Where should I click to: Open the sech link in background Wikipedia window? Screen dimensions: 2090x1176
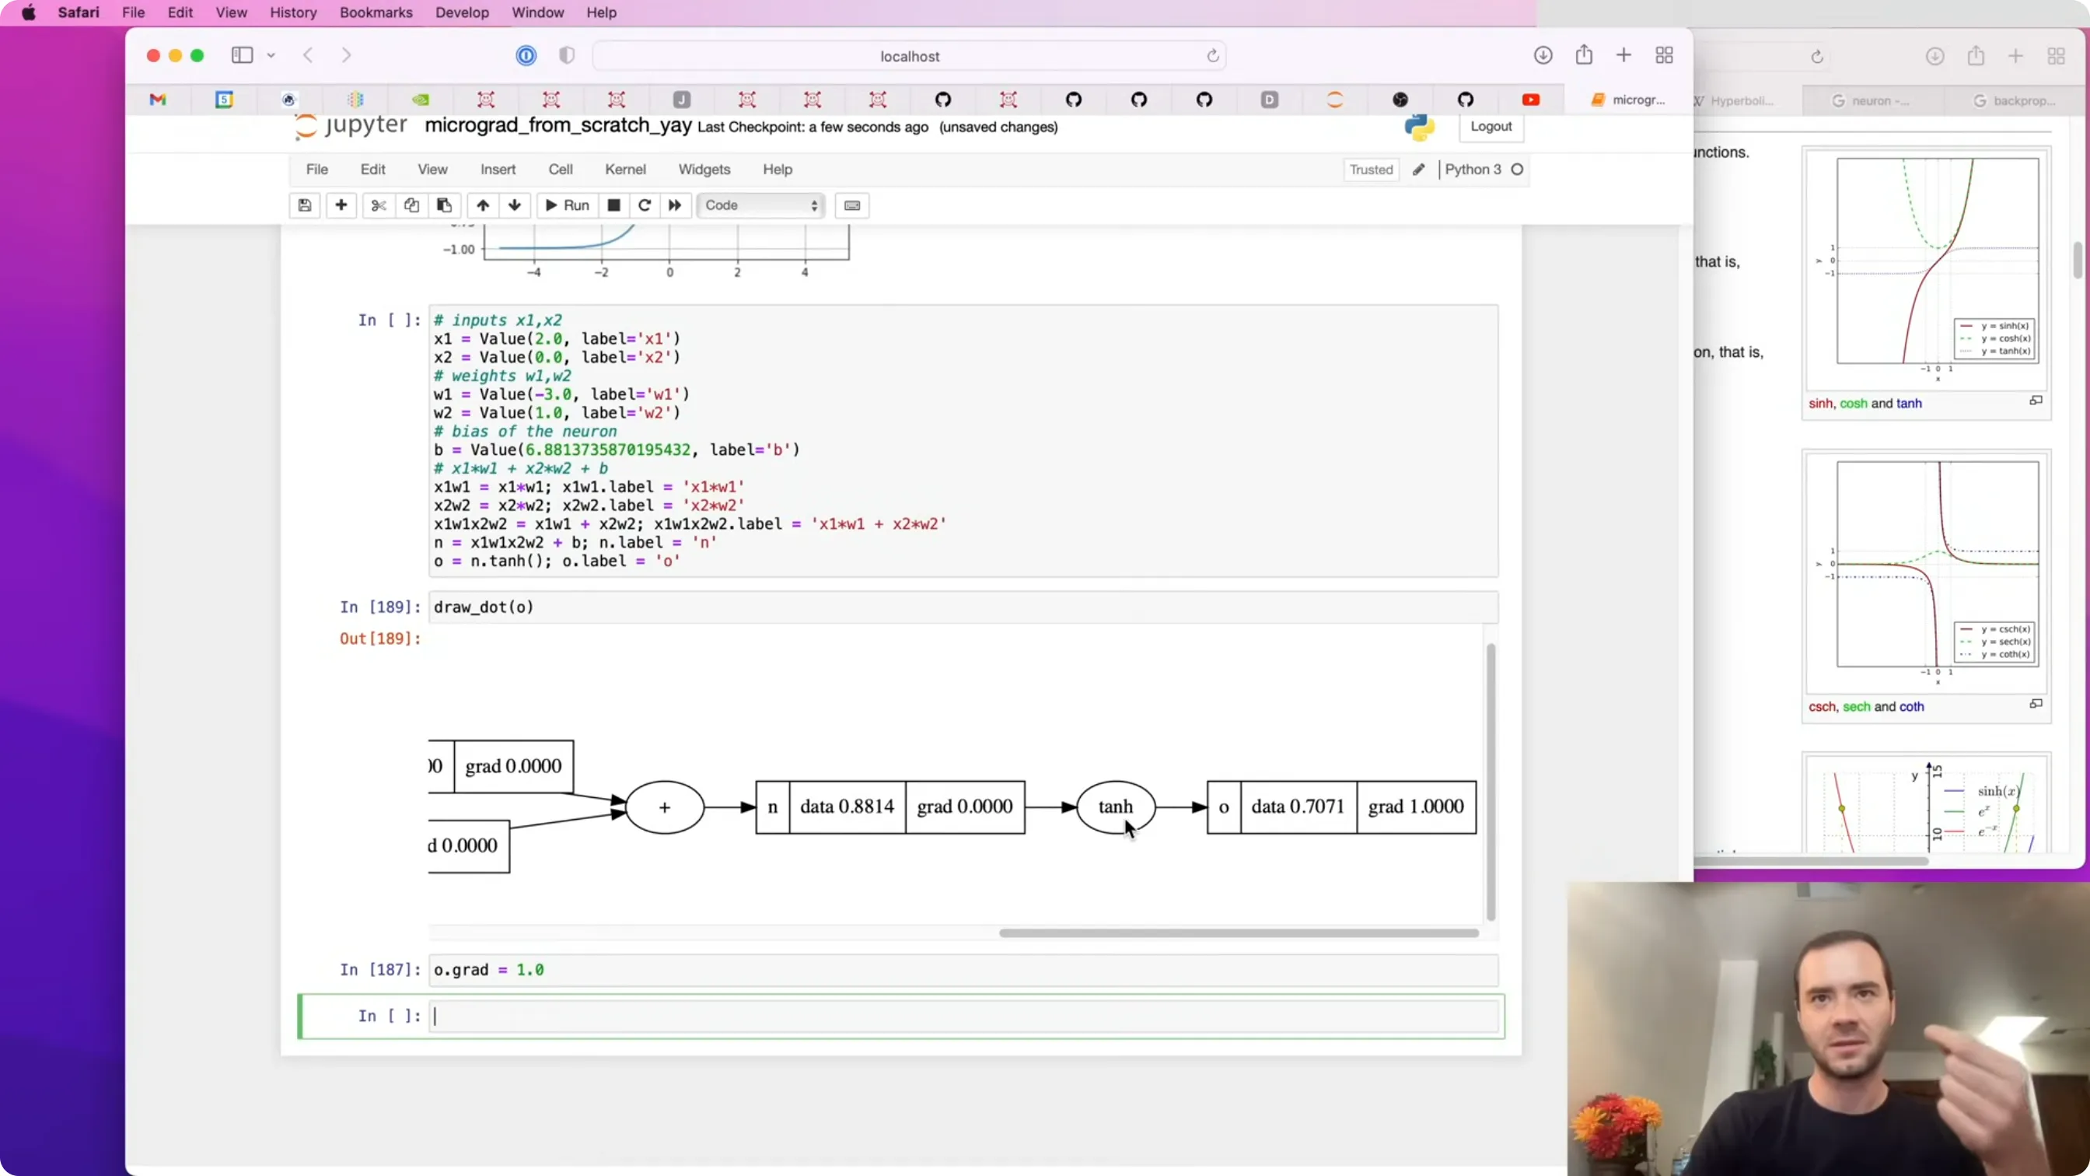[1856, 707]
